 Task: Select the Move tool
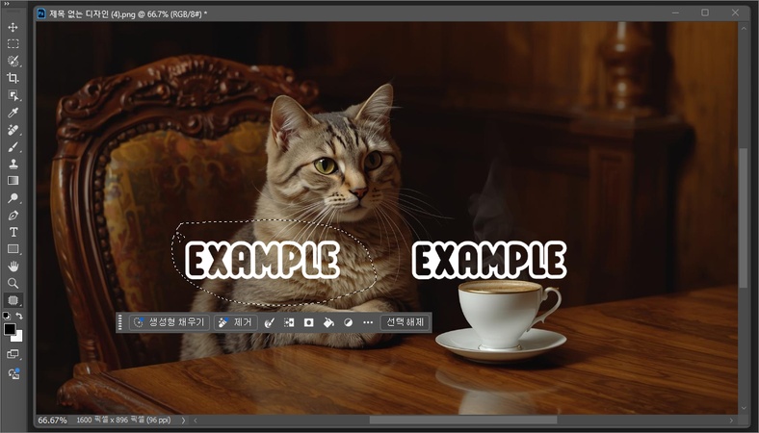click(x=13, y=27)
